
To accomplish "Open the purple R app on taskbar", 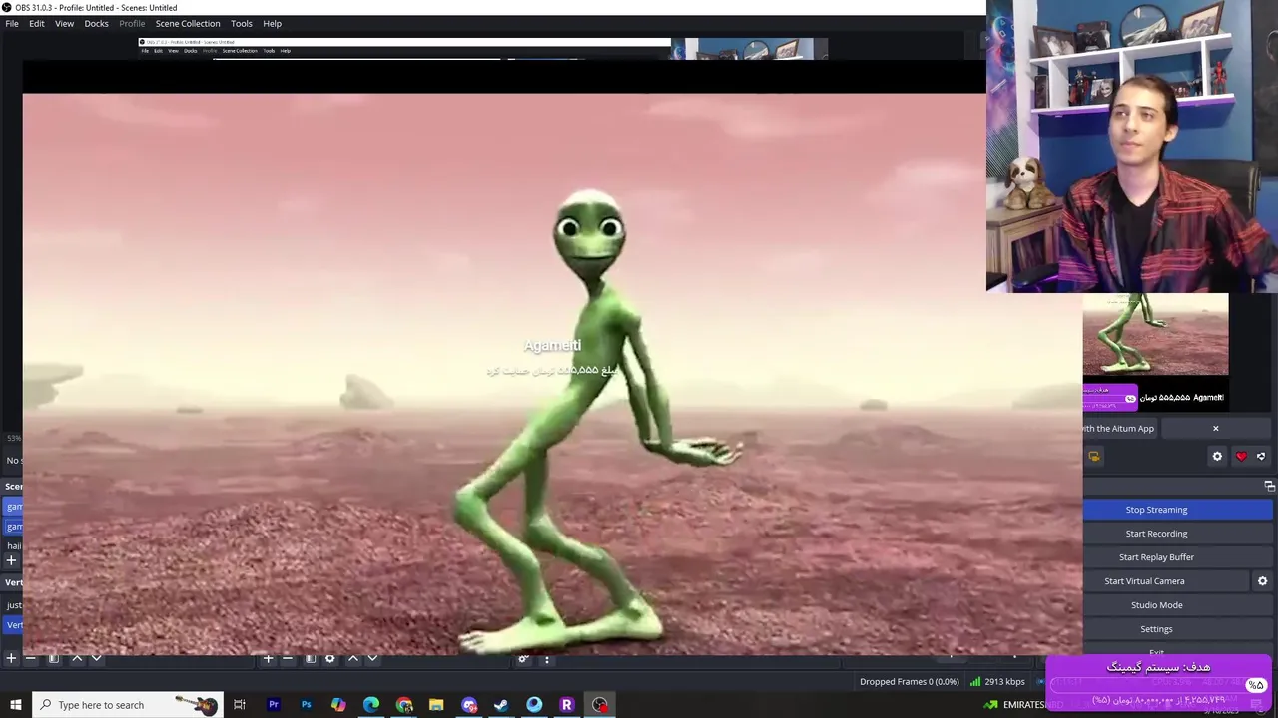I will [567, 705].
